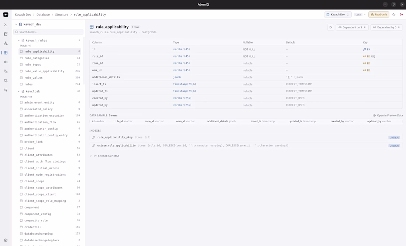
Task: Go to Database breadcrumb
Action: 43,15
